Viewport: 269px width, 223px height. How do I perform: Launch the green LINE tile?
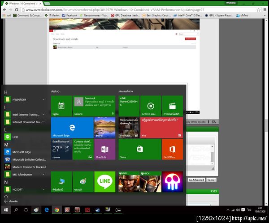click(x=104, y=182)
